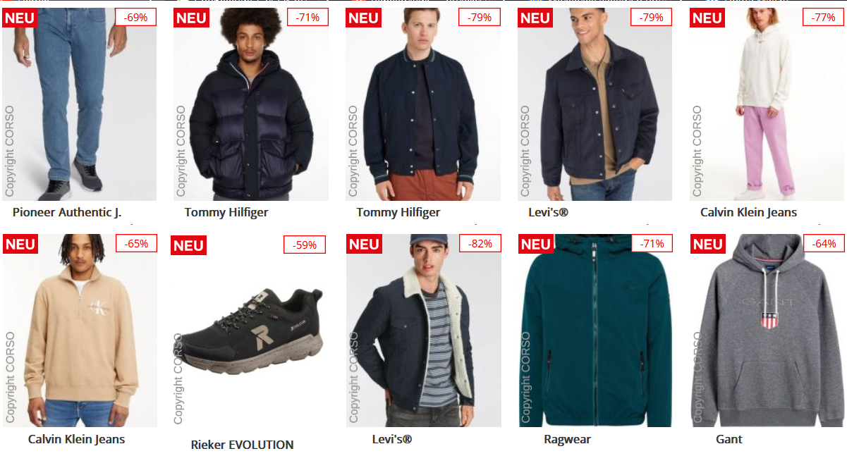Click the -64% discount badge on Gant hoodie
The image size is (847, 456).
pyautogui.click(x=824, y=244)
